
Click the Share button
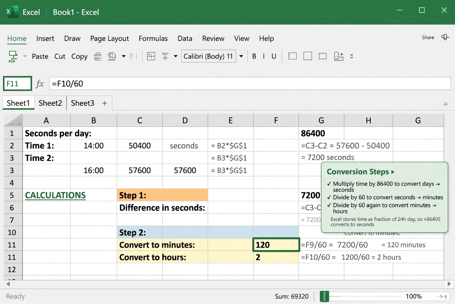tap(428, 37)
